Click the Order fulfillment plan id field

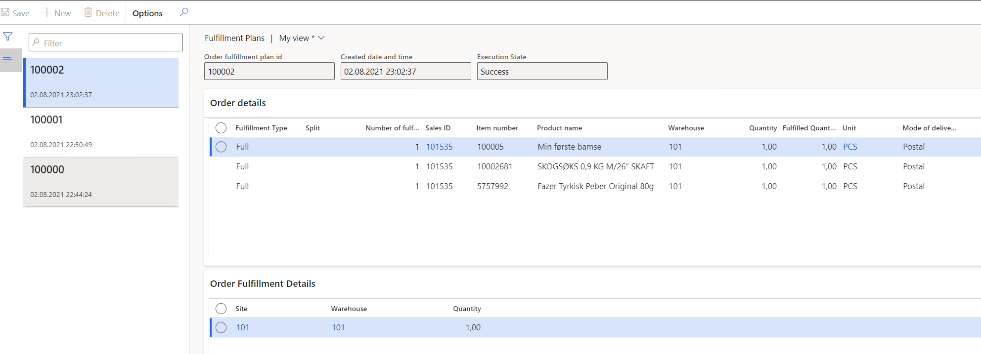pos(269,71)
